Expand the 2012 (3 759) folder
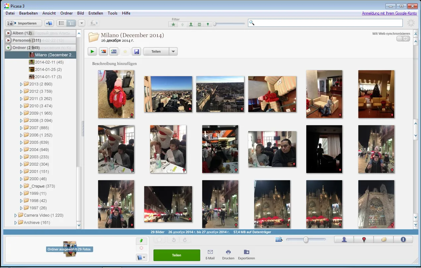The height and width of the screenshot is (268, 421). coord(22,91)
